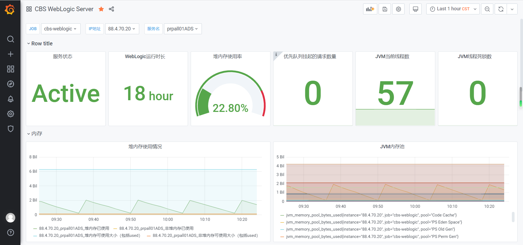The height and width of the screenshot is (245, 523).
Task: Open JVM内存池 panel title menu
Action: point(392,147)
